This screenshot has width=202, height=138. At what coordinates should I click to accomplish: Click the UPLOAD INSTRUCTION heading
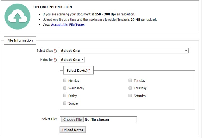[x=52, y=7]
